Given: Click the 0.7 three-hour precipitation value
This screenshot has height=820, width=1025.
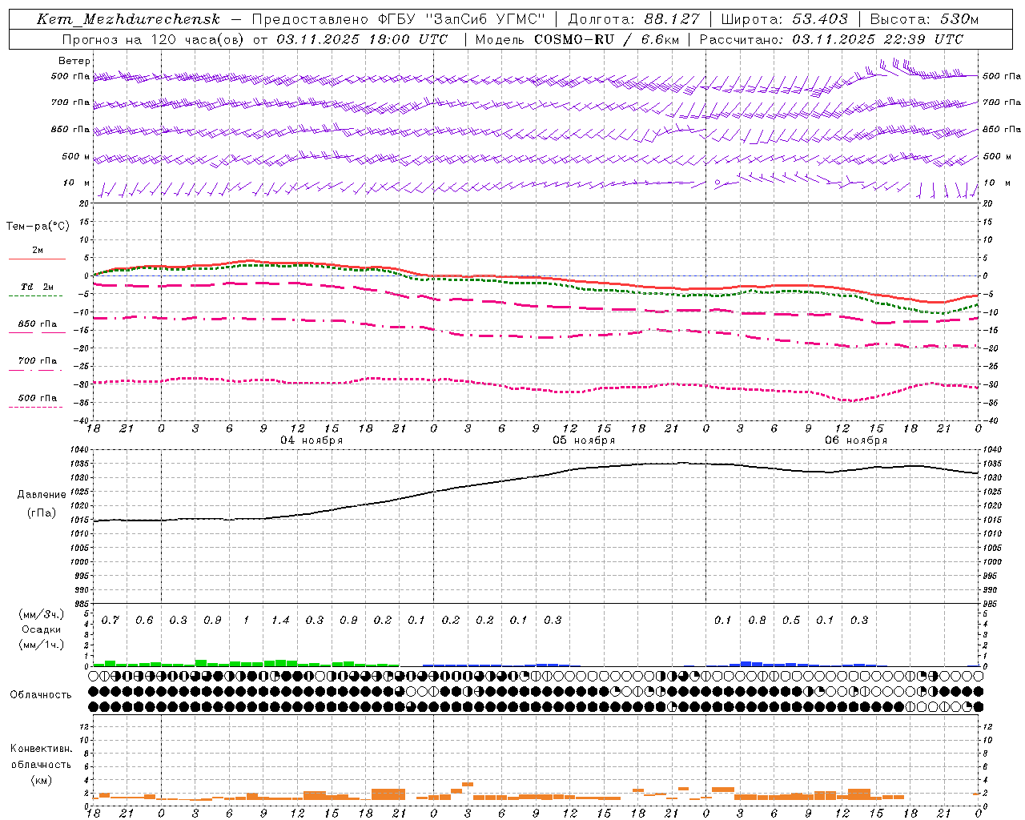Looking at the screenshot, I should coord(111,620).
